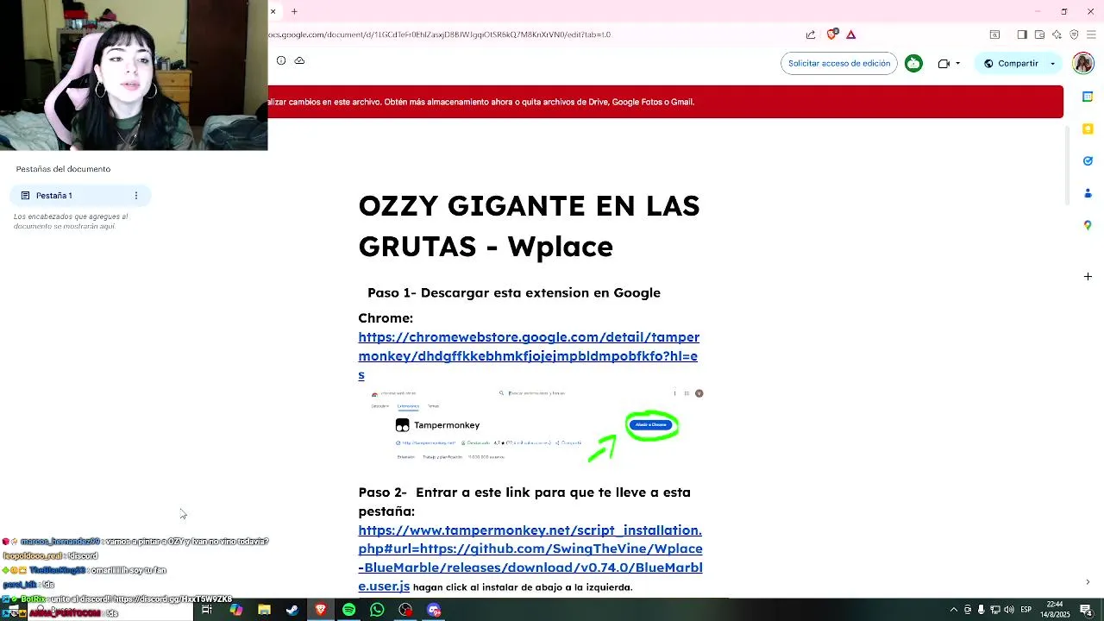Open the Google account avatar
The image size is (1104, 621).
tap(1083, 63)
